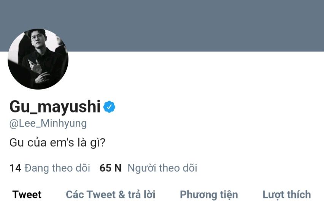Image resolution: width=324 pixels, height=209 pixels.
Task: Click the @Lee_Minhyung handle
Action: tap(48, 123)
